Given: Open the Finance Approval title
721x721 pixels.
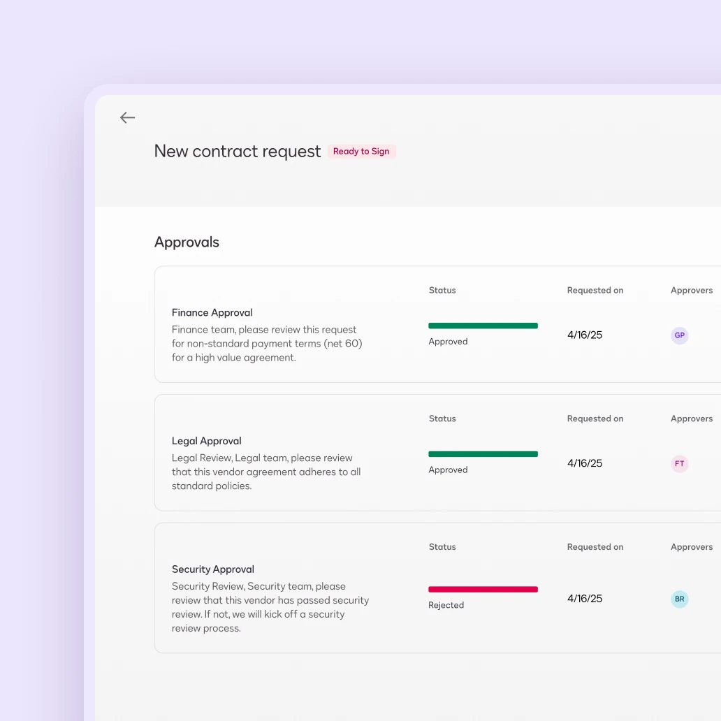Looking at the screenshot, I should [x=212, y=313].
